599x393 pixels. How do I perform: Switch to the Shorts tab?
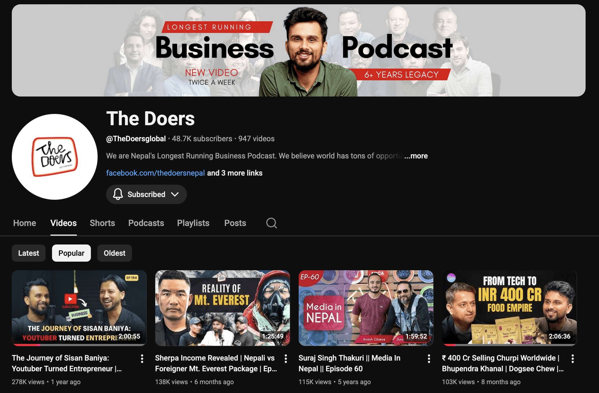(x=102, y=223)
